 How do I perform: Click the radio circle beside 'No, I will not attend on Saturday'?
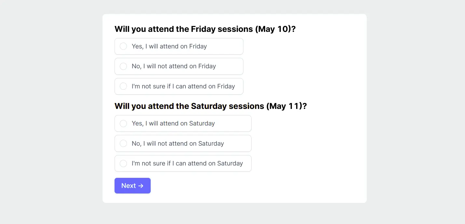pyautogui.click(x=123, y=143)
